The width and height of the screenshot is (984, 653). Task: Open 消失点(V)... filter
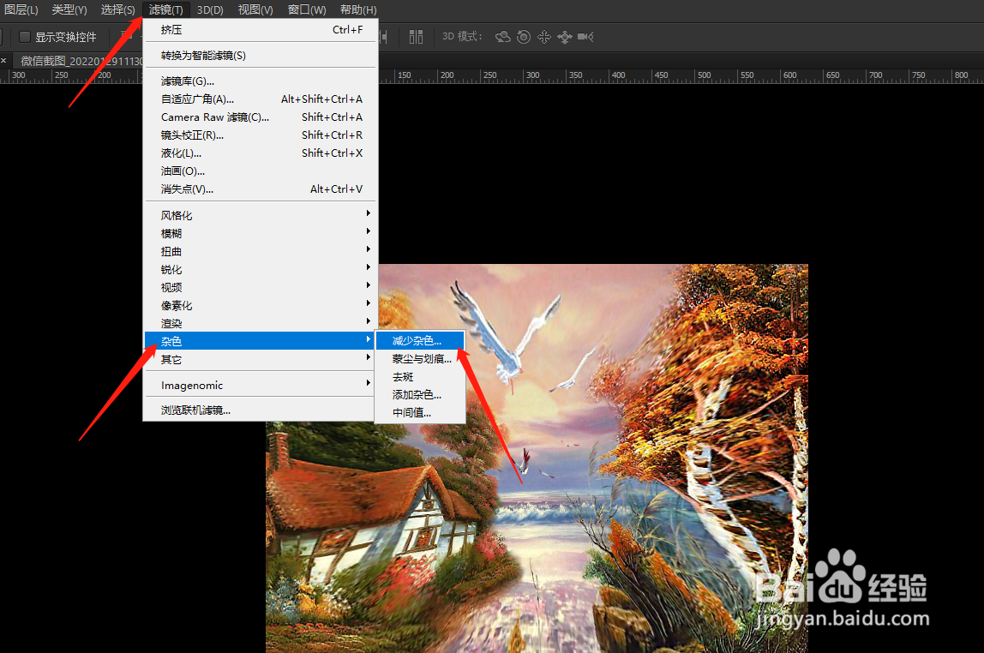(x=261, y=189)
